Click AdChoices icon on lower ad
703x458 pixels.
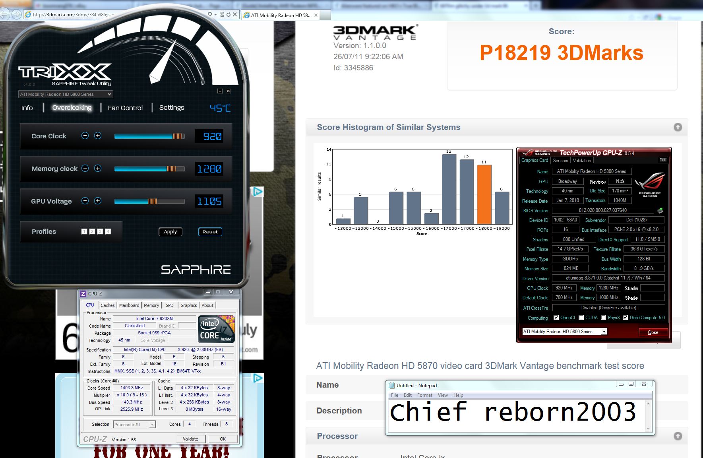[x=258, y=378]
